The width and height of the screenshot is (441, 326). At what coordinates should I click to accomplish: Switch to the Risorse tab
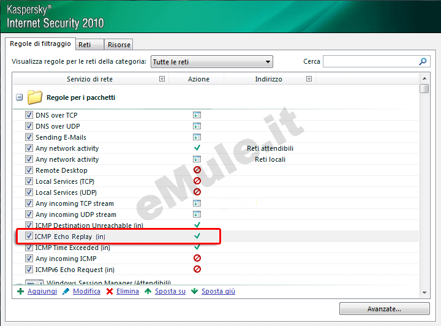tap(119, 45)
